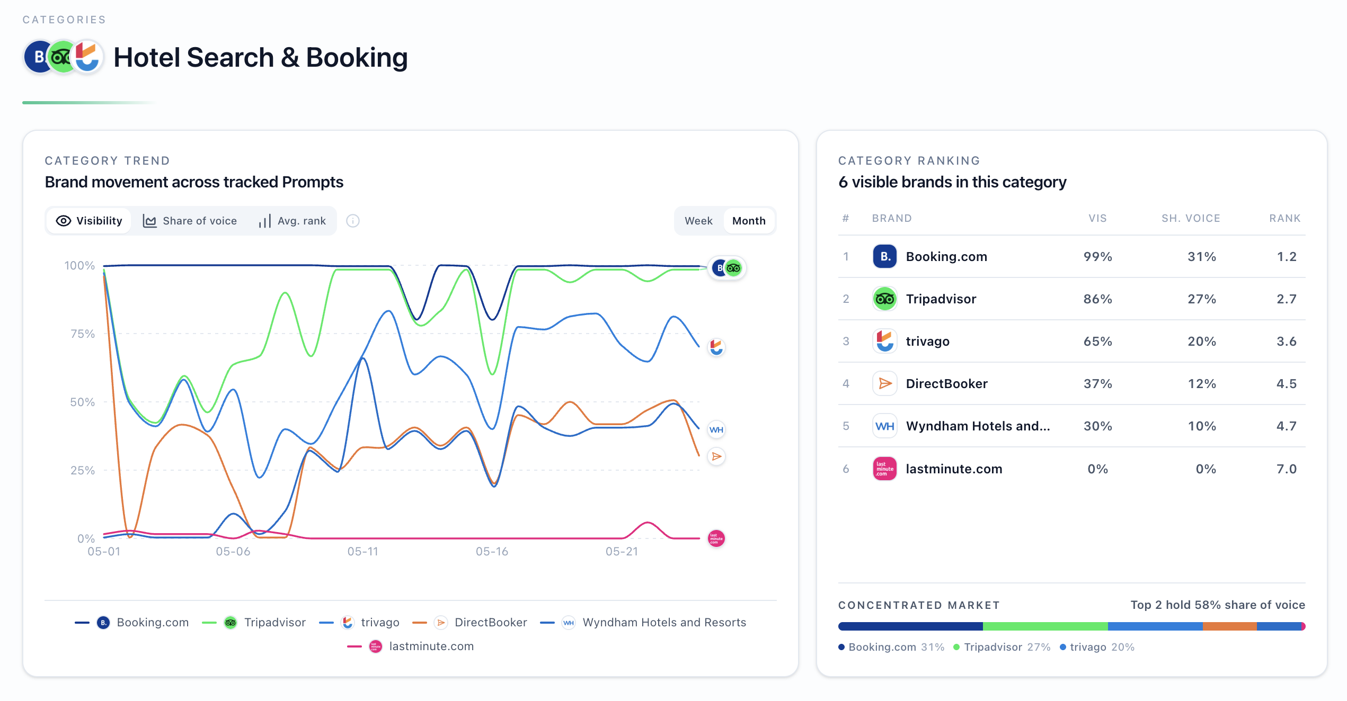
Task: Click DirectBooker arrow logo in ranking table
Action: (884, 383)
